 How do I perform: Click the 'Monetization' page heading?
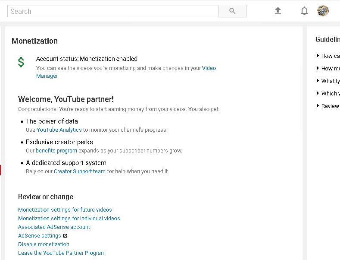(35, 41)
